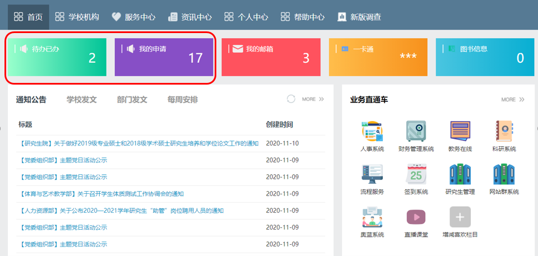Click MORE in the notices panel
Viewport: 538px width, 256px height.
pos(313,99)
